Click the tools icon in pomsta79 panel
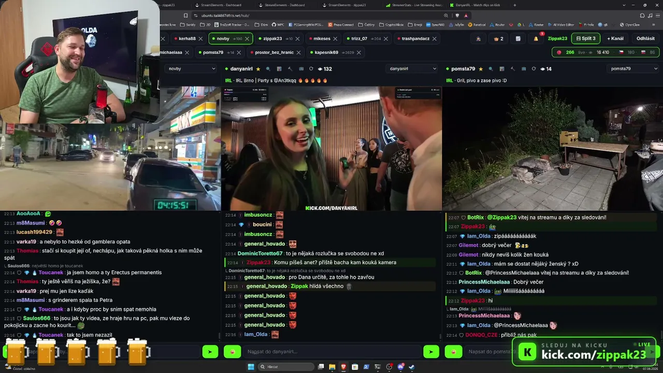The width and height of the screenshot is (663, 373). pyautogui.click(x=512, y=69)
